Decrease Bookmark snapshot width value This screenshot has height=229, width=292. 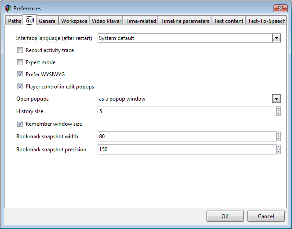click(x=279, y=139)
